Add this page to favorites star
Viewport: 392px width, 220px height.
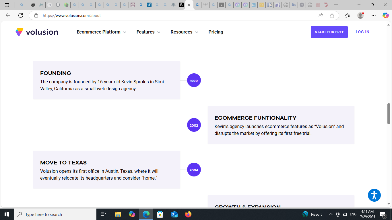332,15
